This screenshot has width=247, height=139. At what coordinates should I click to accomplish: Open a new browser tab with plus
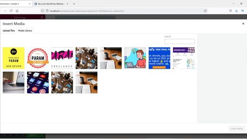click(74, 4)
